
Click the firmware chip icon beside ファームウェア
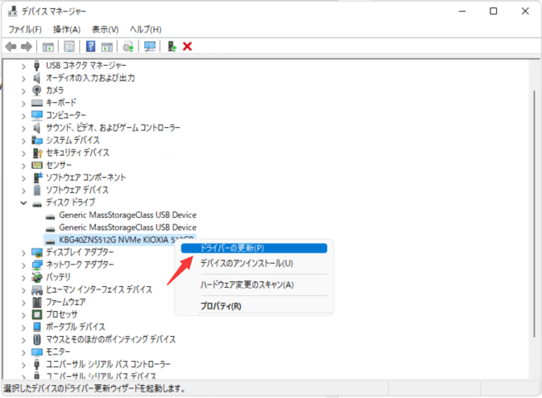click(x=36, y=302)
